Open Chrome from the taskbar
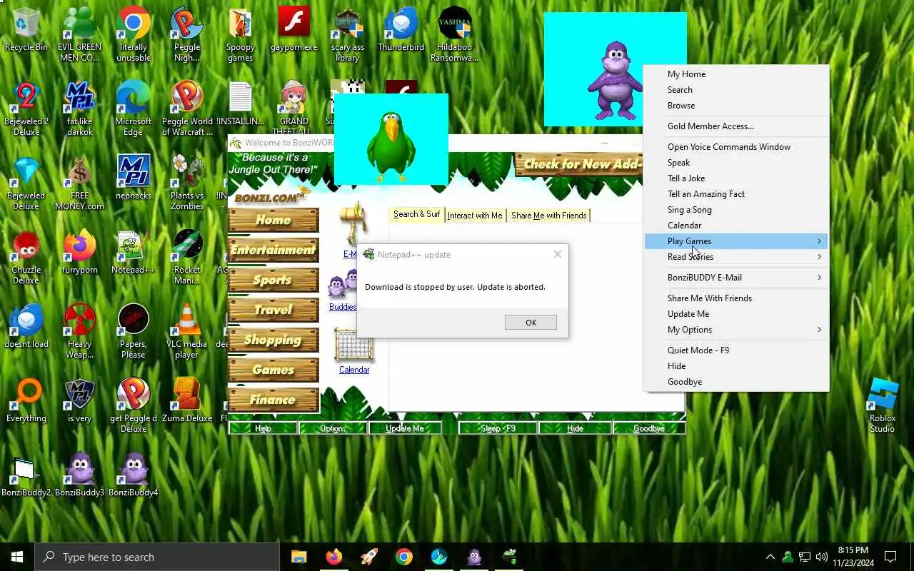The height and width of the screenshot is (571, 914). pos(404,557)
